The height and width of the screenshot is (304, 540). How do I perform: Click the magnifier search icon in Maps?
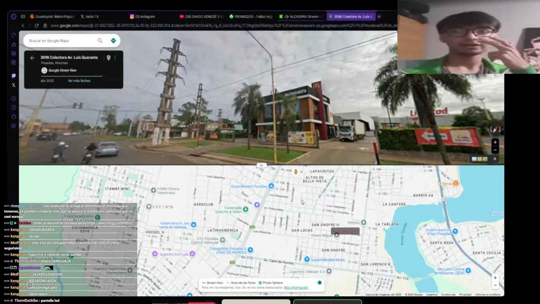(x=100, y=41)
